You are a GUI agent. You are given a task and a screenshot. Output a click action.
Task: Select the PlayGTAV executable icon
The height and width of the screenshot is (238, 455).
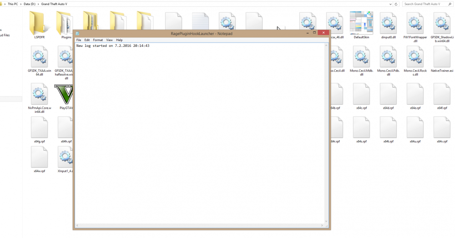click(x=64, y=96)
